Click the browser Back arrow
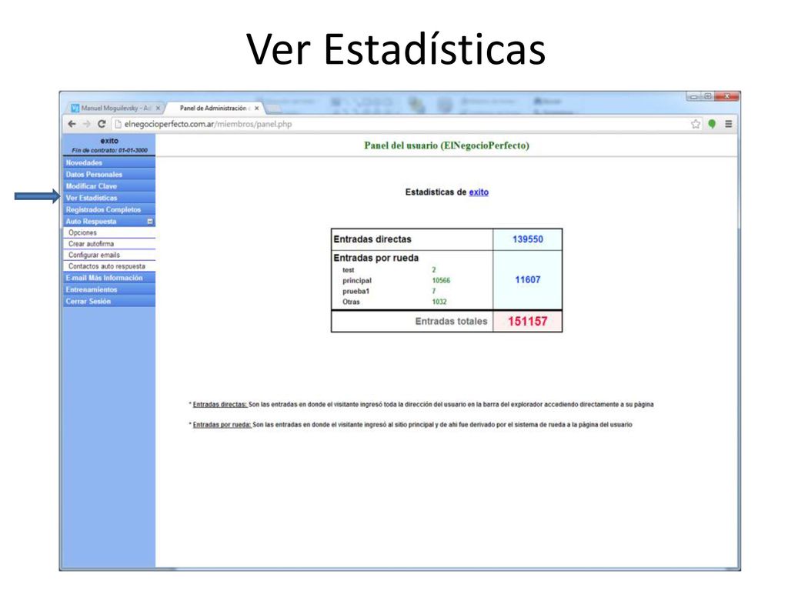Image resolution: width=788 pixels, height=591 pixels. click(x=72, y=124)
